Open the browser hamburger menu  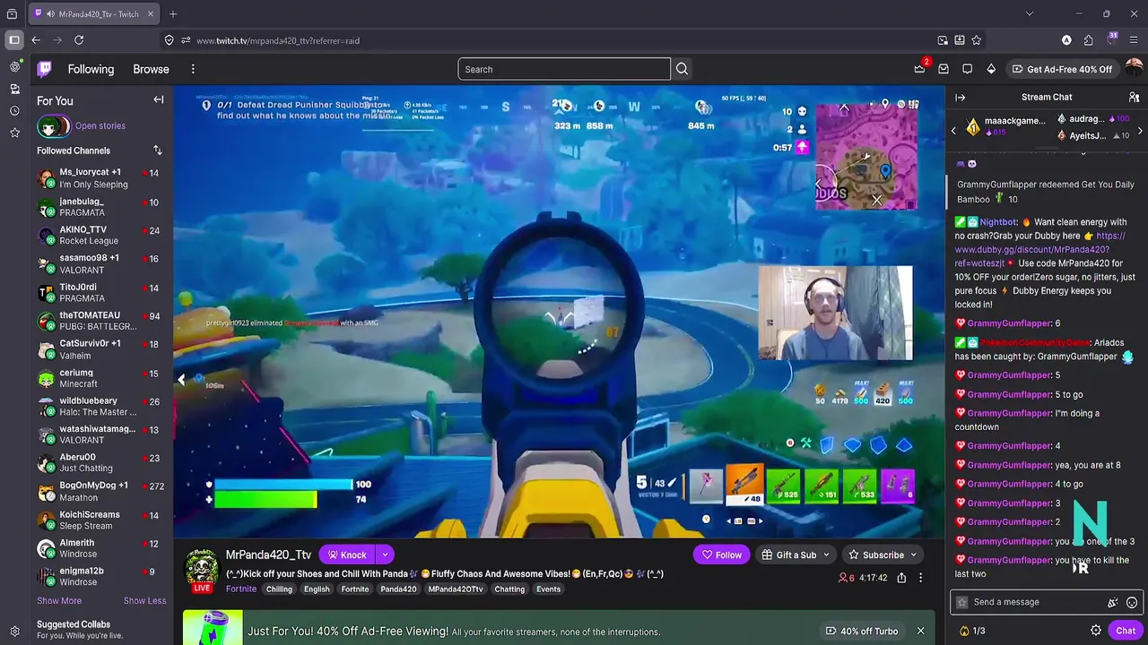point(1135,40)
